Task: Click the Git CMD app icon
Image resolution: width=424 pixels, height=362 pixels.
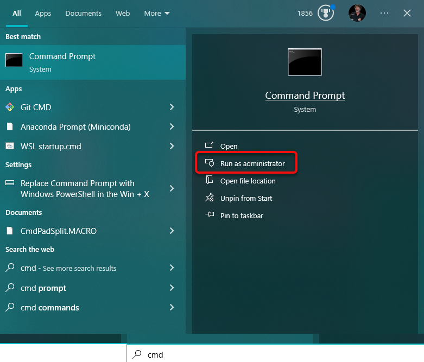Action: point(10,107)
